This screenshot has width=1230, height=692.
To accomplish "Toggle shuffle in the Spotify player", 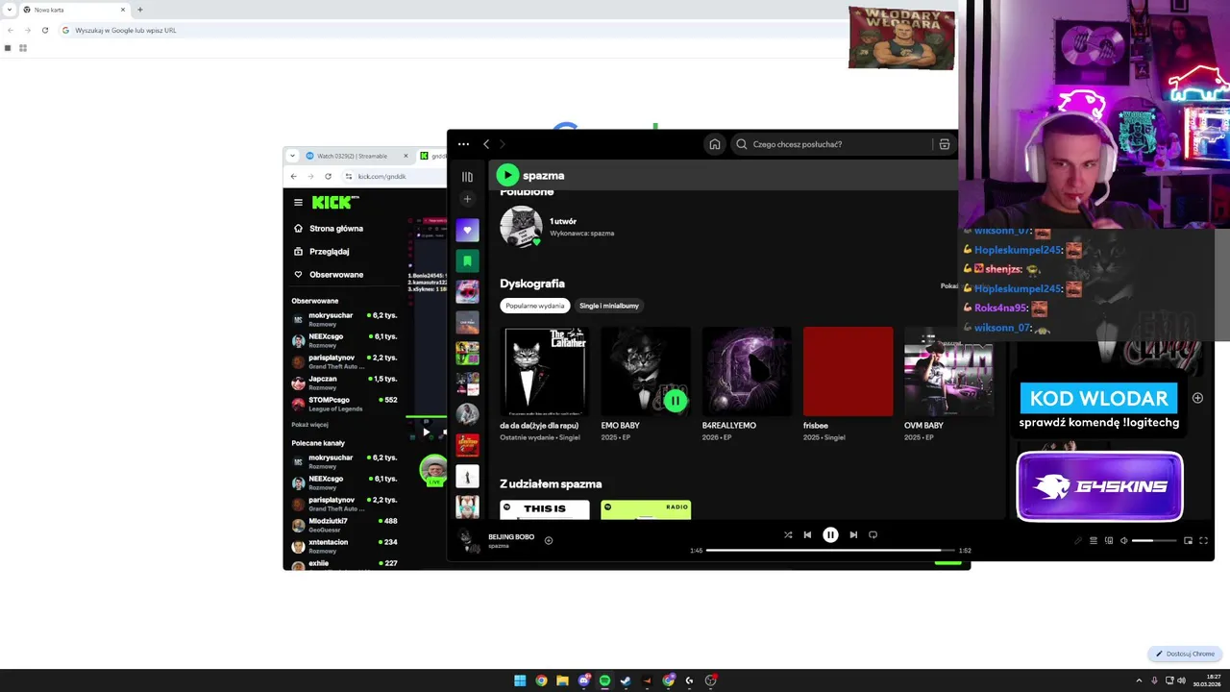I will click(x=788, y=535).
